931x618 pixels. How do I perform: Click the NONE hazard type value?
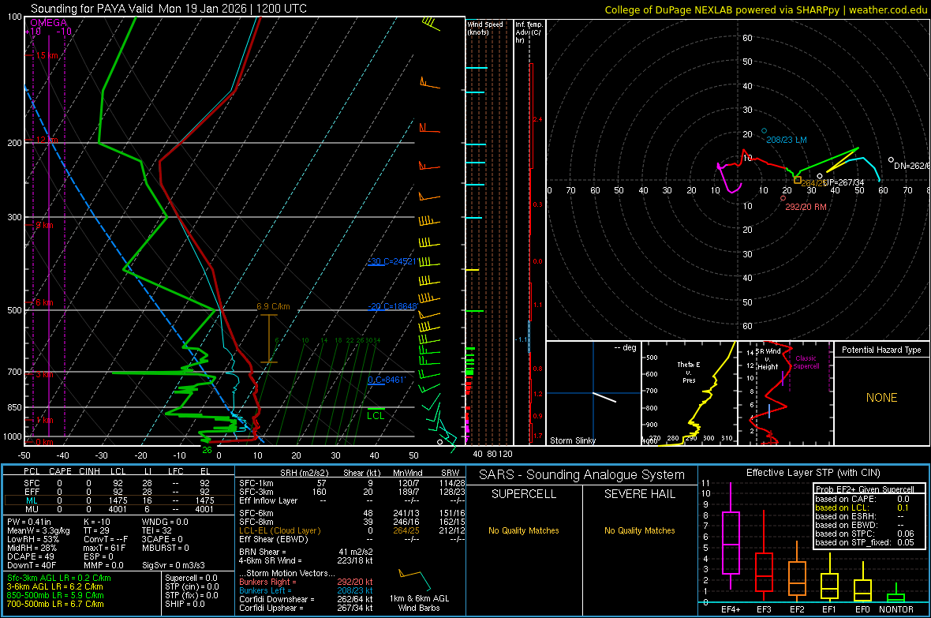point(881,398)
